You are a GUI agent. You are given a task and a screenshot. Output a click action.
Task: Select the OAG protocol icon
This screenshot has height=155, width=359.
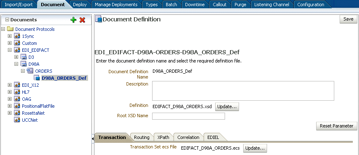pyautogui.click(x=17, y=99)
